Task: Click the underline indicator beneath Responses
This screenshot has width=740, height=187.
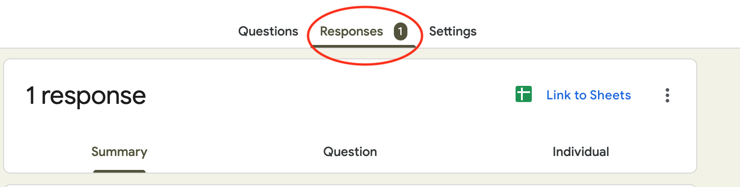Action: (x=363, y=46)
